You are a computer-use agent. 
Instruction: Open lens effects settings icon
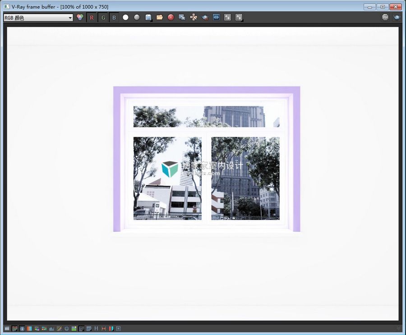[x=119, y=329]
